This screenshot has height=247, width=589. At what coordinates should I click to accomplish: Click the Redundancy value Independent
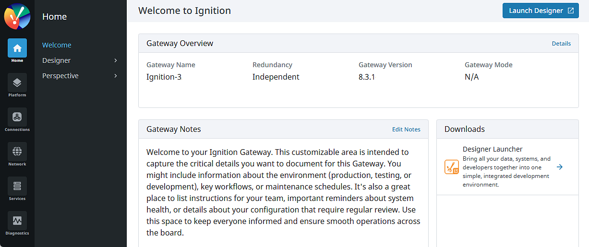276,77
